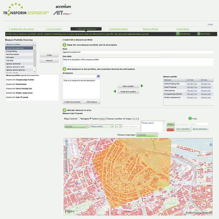Select the Navigate map control radio button
The width and height of the screenshot is (219, 219).
[79, 119]
